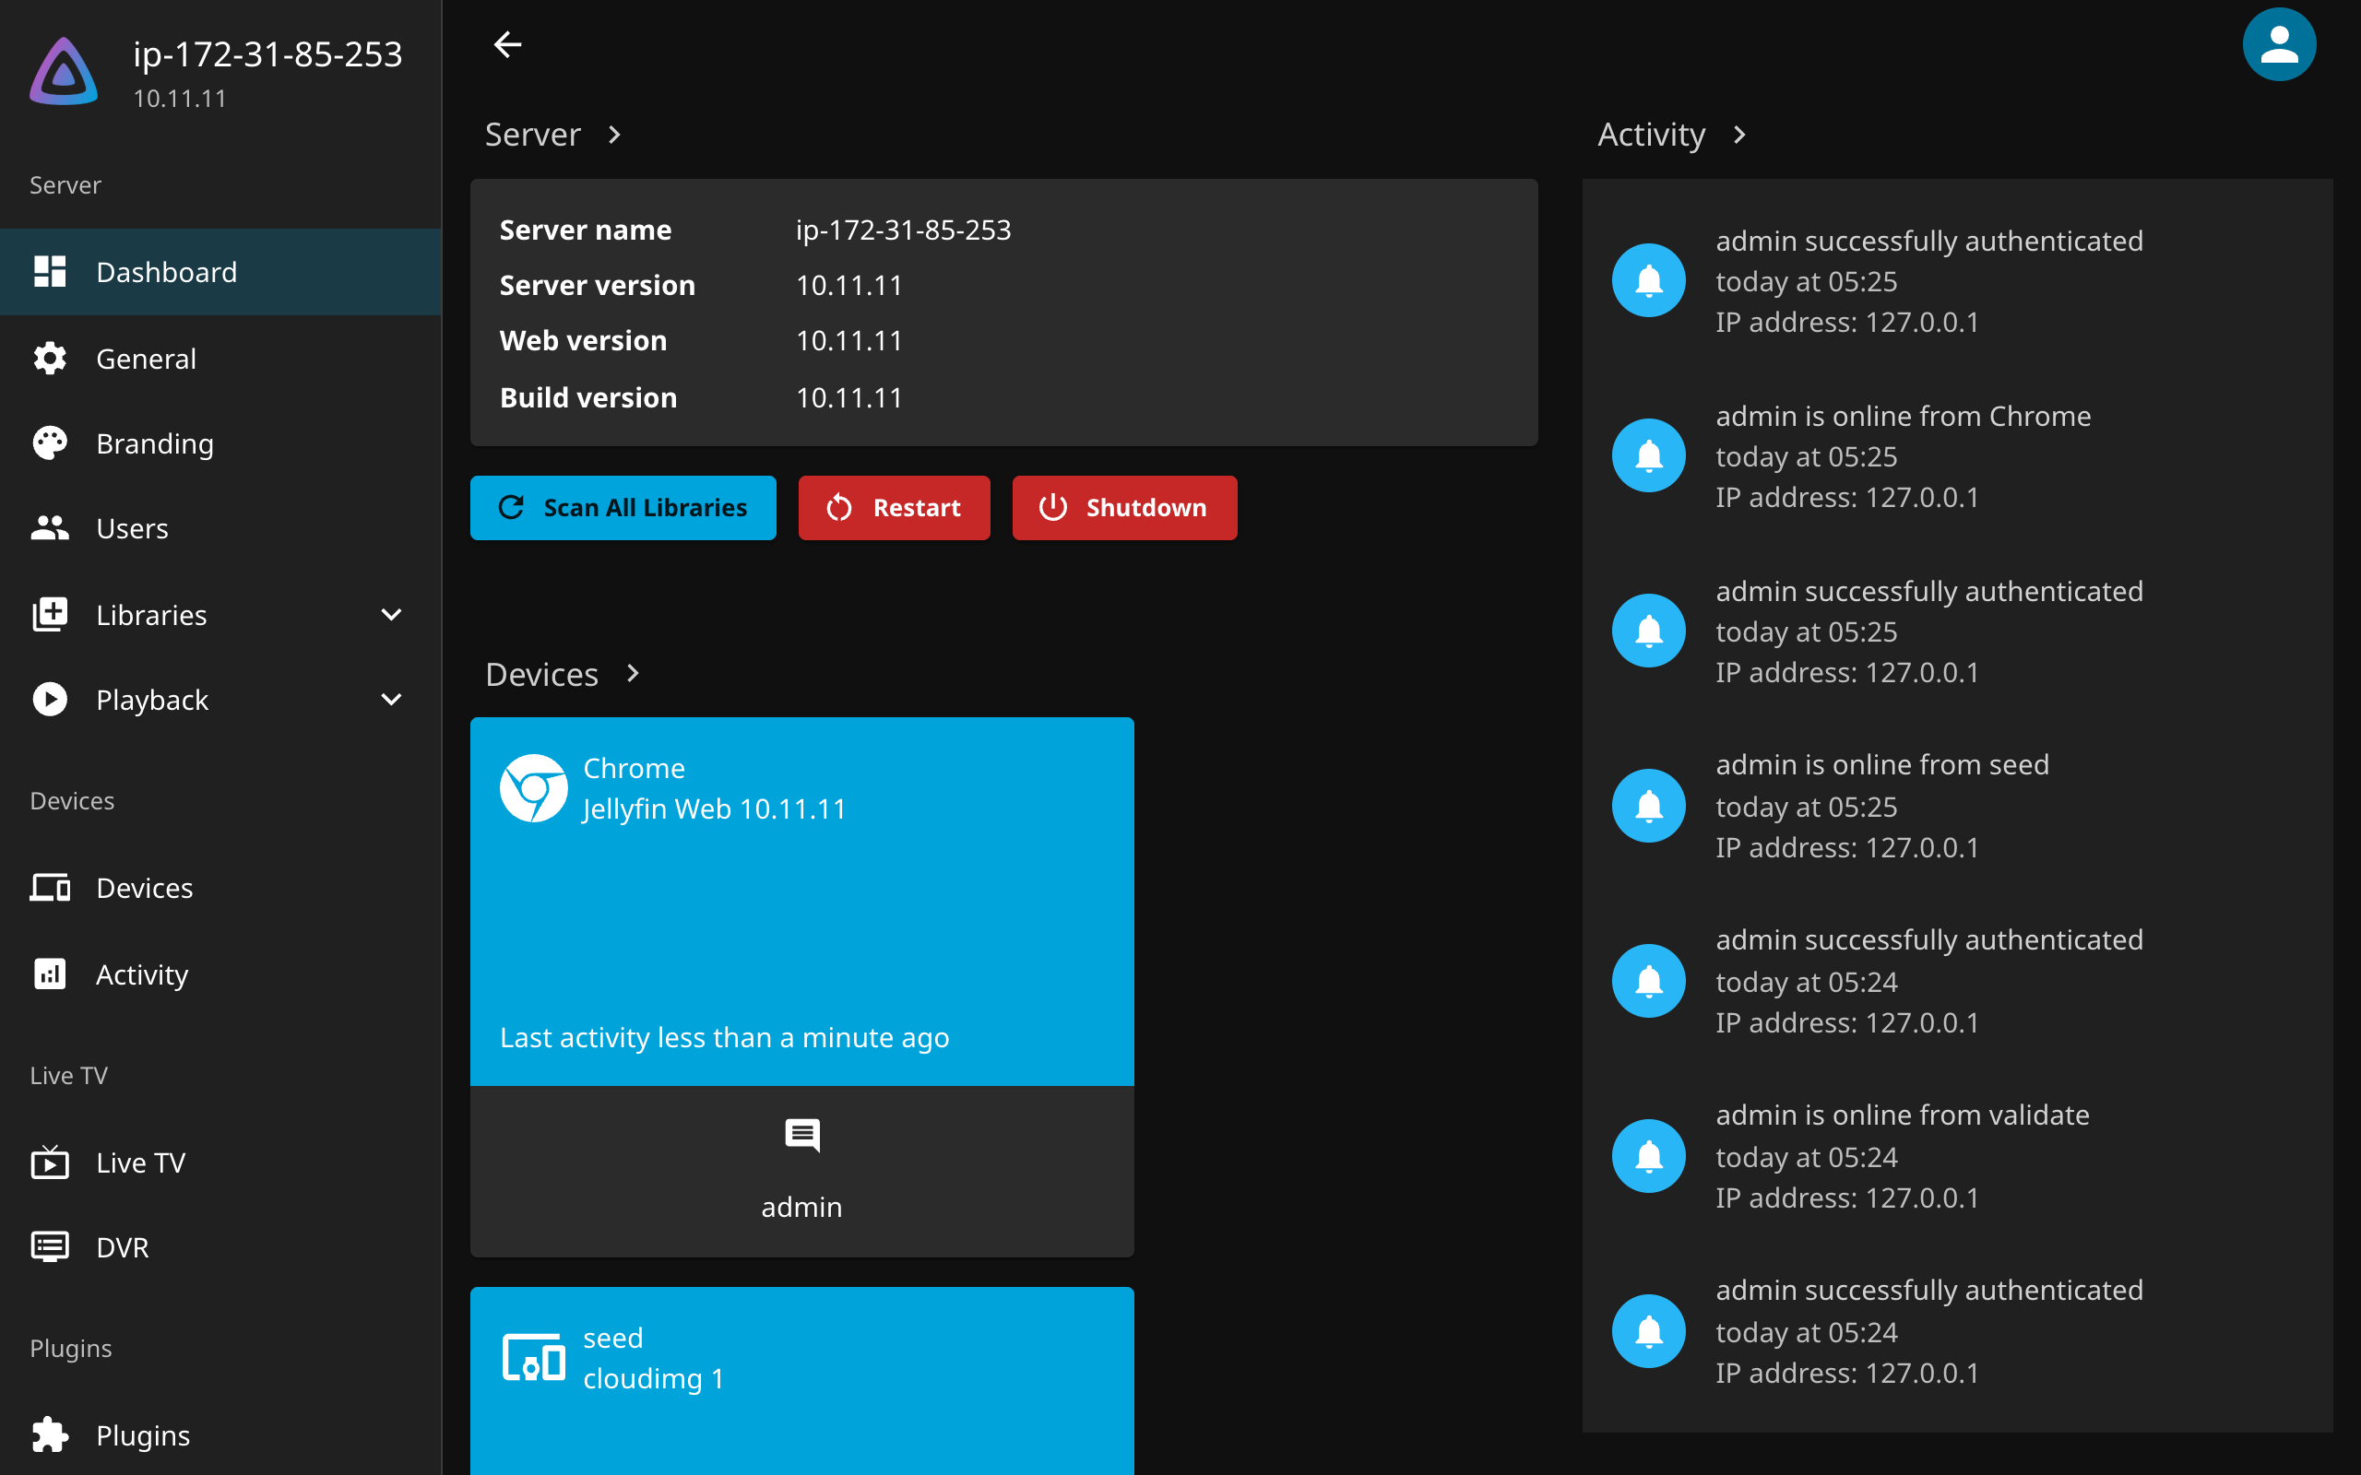Click the Jellyfin logo icon

[64, 71]
